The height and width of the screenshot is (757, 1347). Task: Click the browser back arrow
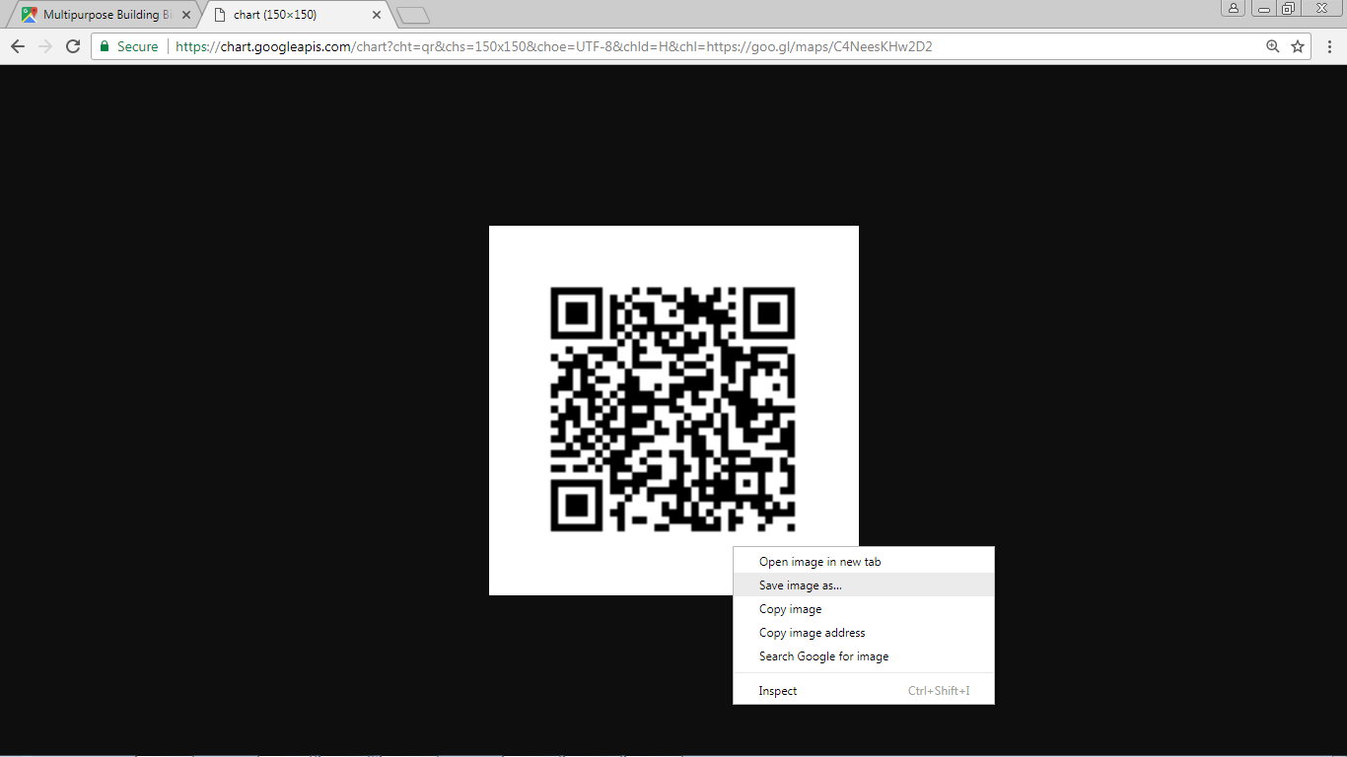coord(18,46)
